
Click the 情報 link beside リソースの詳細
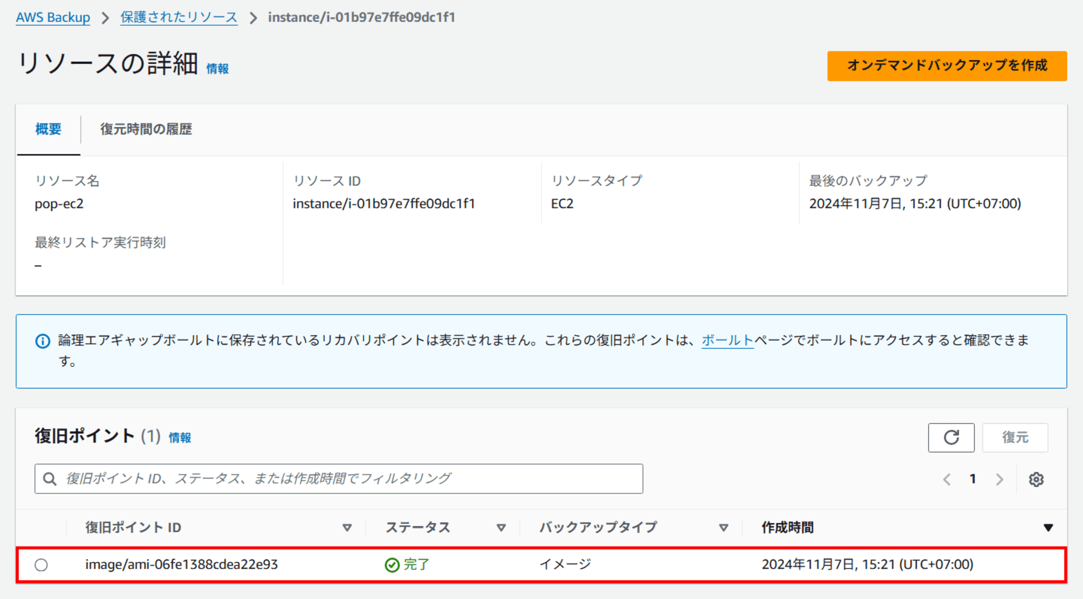(x=218, y=69)
